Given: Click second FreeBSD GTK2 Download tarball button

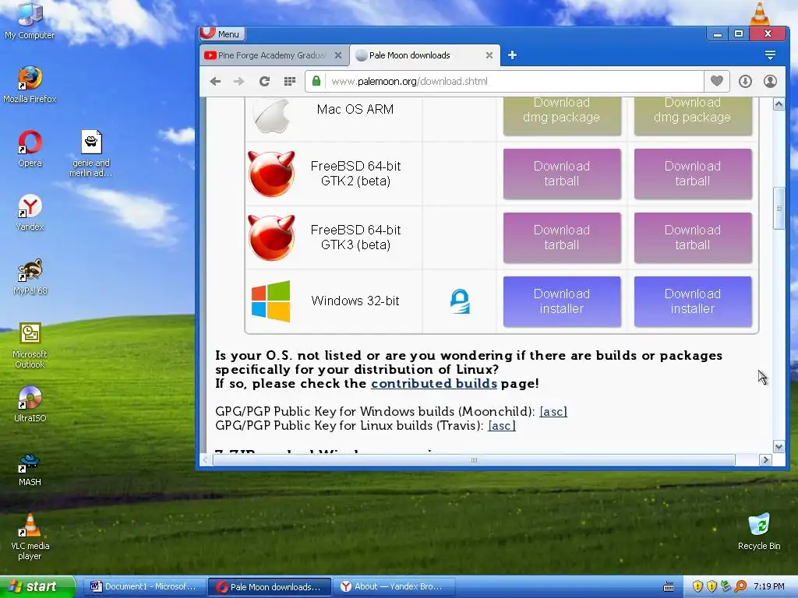Looking at the screenshot, I should click(693, 174).
